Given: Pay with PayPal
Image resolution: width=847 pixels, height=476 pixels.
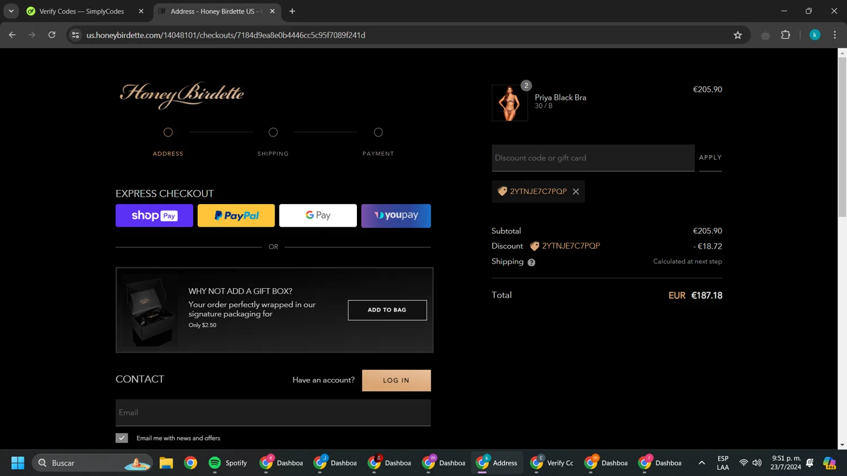Looking at the screenshot, I should coord(236,215).
